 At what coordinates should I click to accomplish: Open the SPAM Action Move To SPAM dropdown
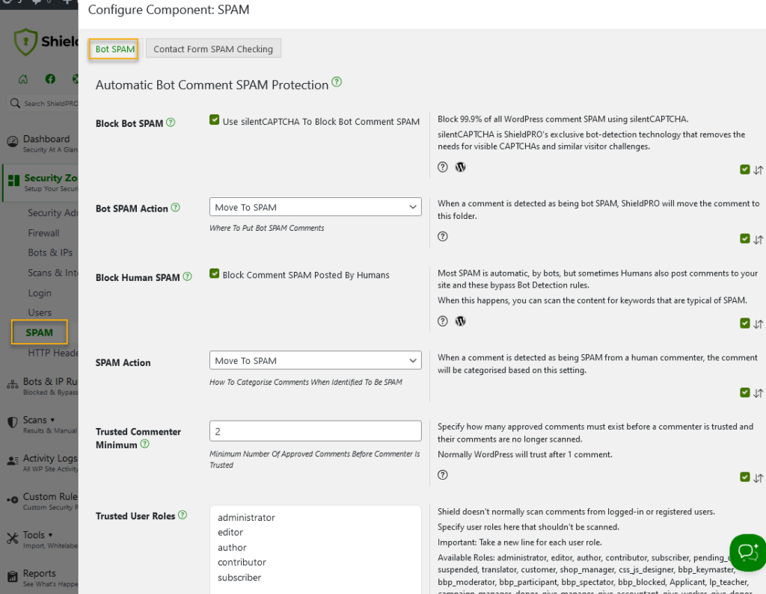[315, 360]
